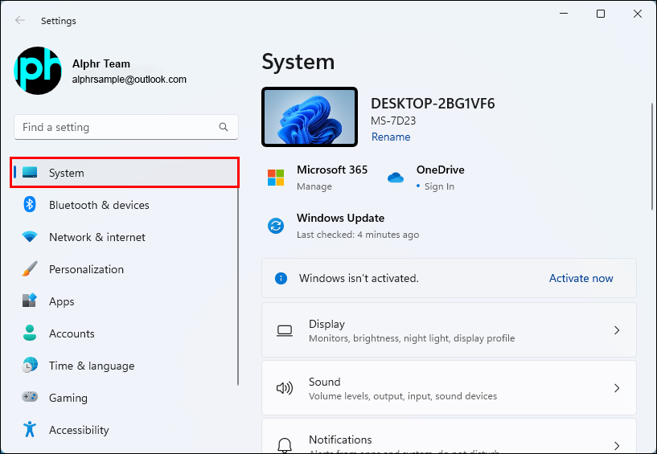Image resolution: width=657 pixels, height=454 pixels.
Task: Click the Personalization paintbrush icon
Action: 30,268
